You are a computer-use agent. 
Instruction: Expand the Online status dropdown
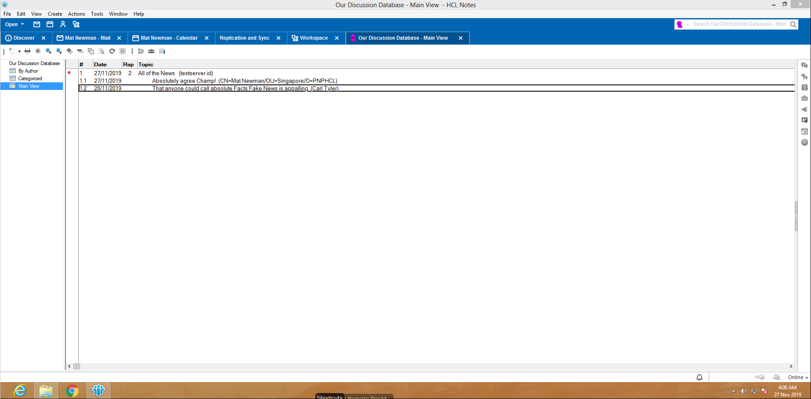click(797, 377)
